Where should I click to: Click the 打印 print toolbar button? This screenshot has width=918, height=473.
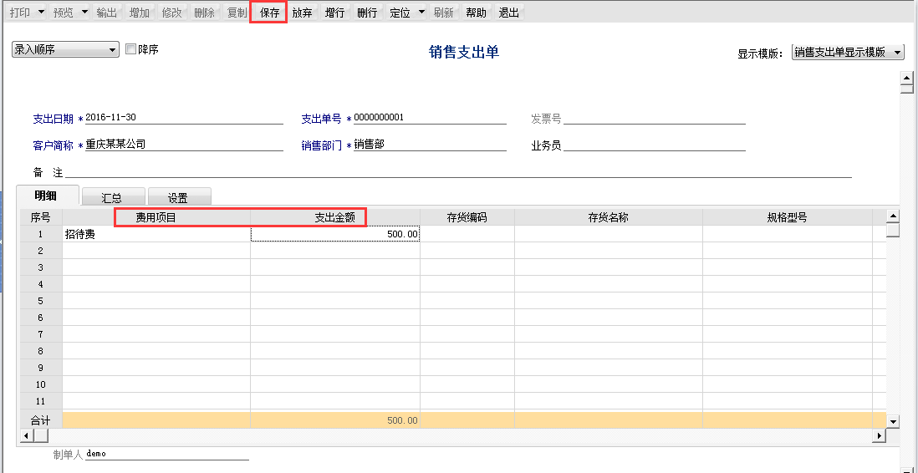[x=19, y=13]
